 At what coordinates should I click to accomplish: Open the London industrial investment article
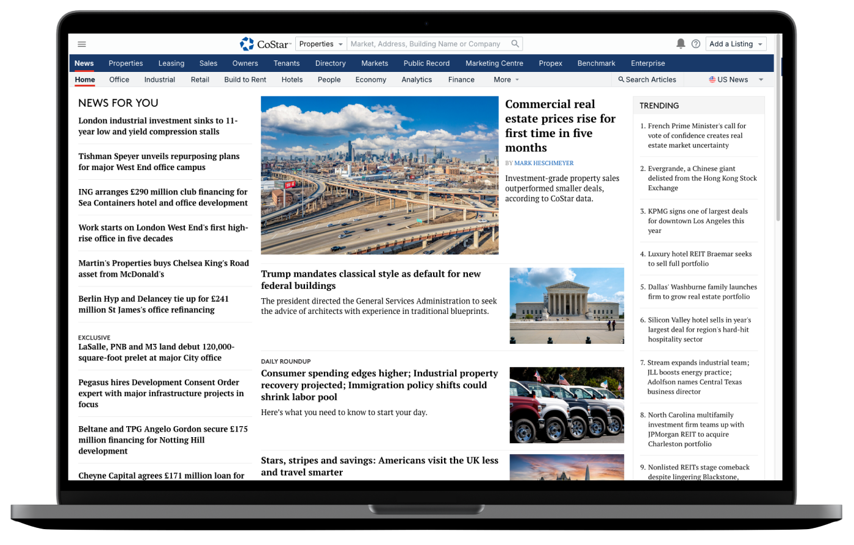(x=158, y=126)
